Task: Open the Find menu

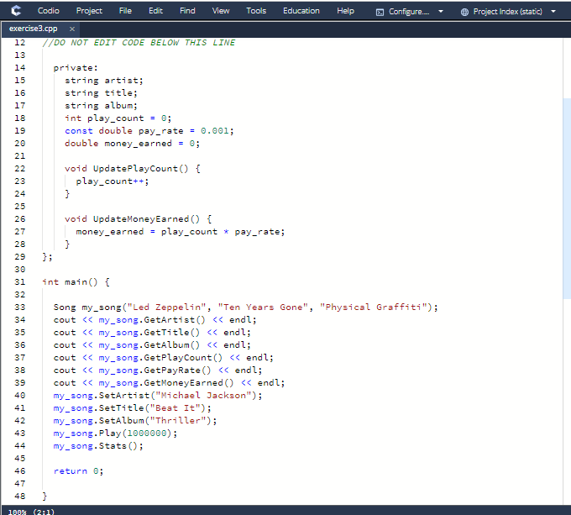Action: [x=187, y=11]
